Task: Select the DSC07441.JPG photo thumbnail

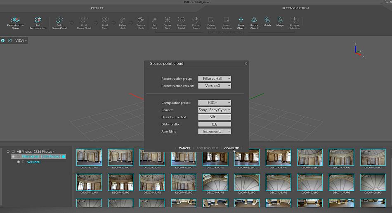Action: (x=89, y=182)
